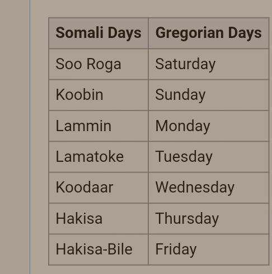Click the Sunday table cell
This screenshot has width=272, height=274.
(209, 95)
